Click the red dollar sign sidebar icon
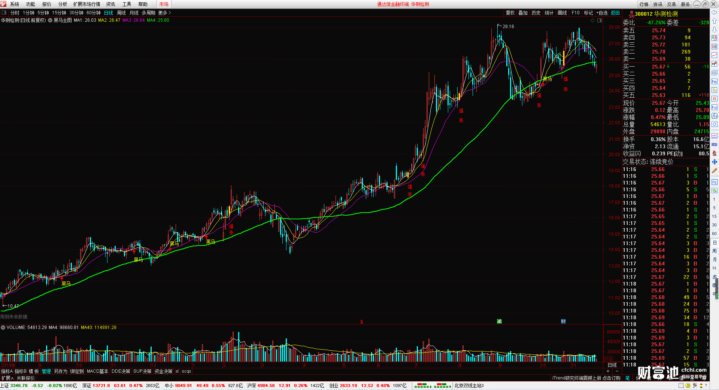 click(715, 153)
